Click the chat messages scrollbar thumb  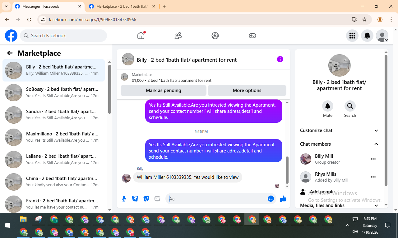click(x=287, y=170)
